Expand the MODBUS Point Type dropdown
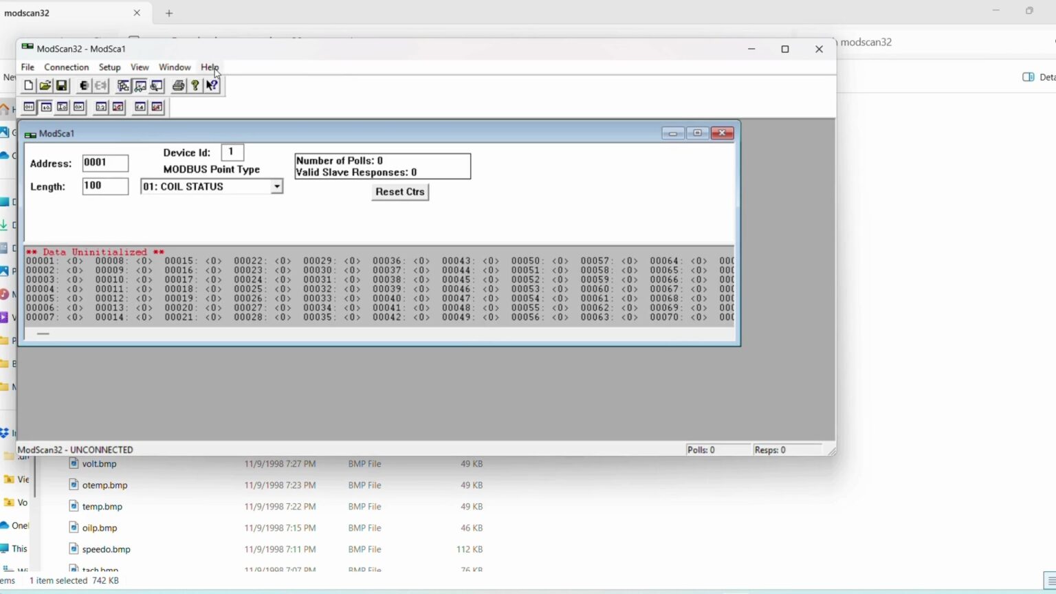The width and height of the screenshot is (1056, 594). pos(276,186)
